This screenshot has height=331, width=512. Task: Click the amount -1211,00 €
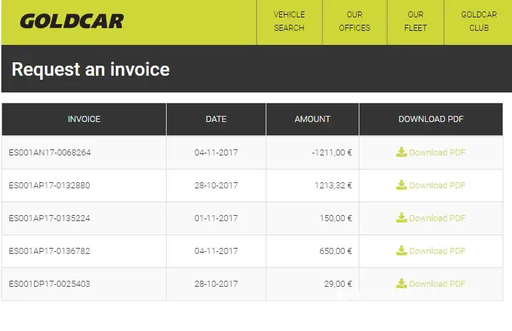(332, 153)
